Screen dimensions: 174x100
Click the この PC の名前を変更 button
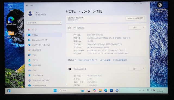[135, 18]
